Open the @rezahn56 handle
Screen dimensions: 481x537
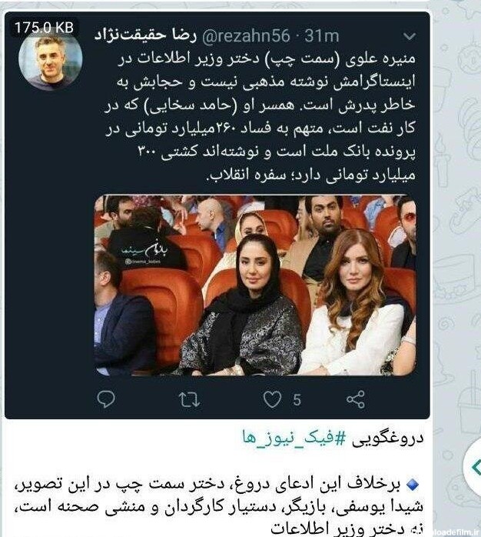[246, 35]
